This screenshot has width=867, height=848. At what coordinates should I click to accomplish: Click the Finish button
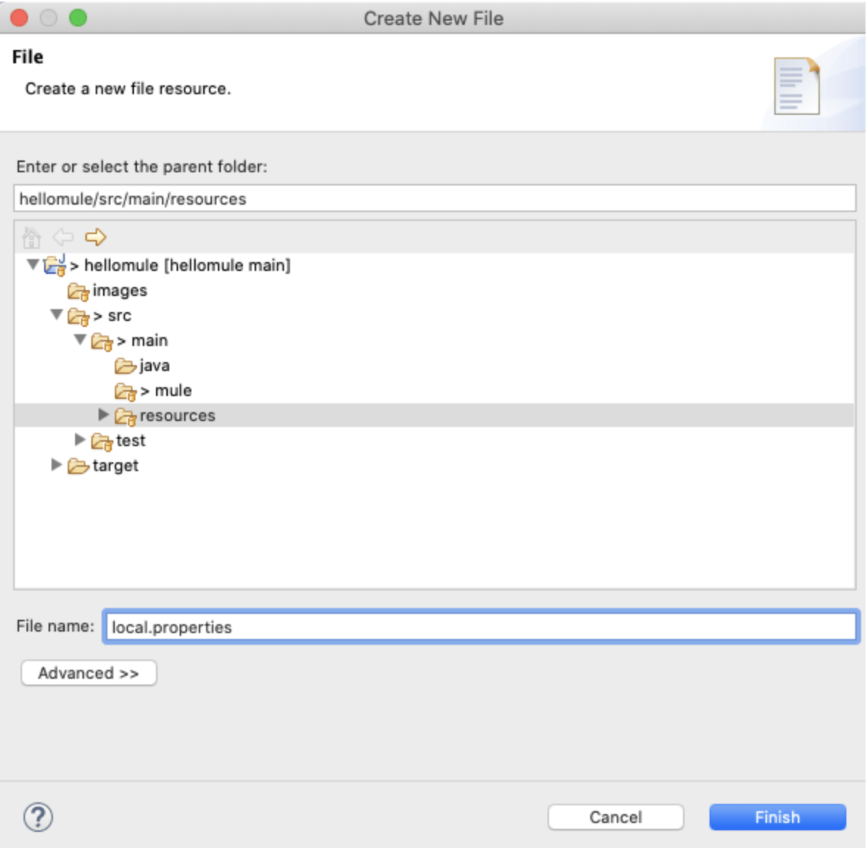pos(779,817)
